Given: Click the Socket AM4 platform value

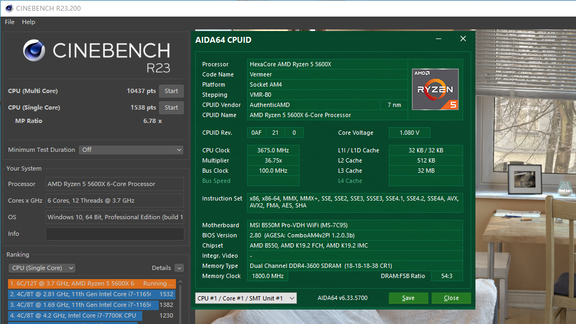Looking at the screenshot, I should point(327,84).
